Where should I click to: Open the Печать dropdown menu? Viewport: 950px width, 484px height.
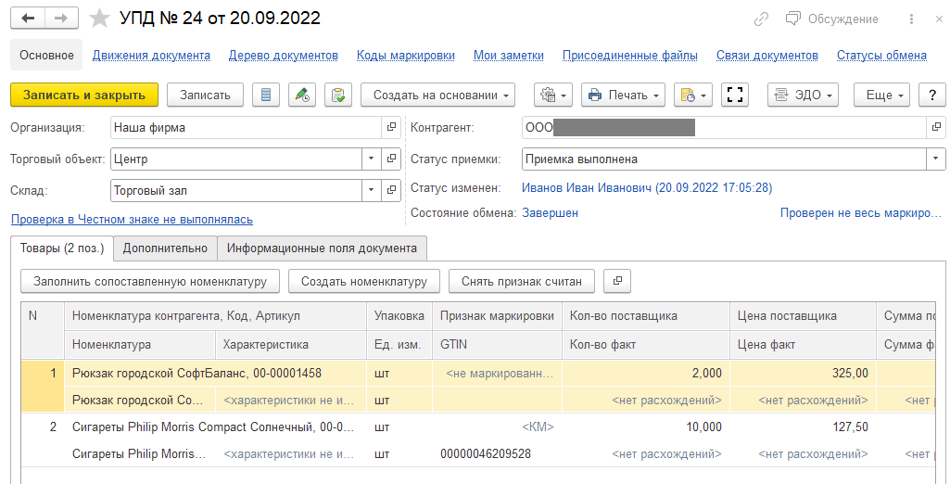click(623, 95)
